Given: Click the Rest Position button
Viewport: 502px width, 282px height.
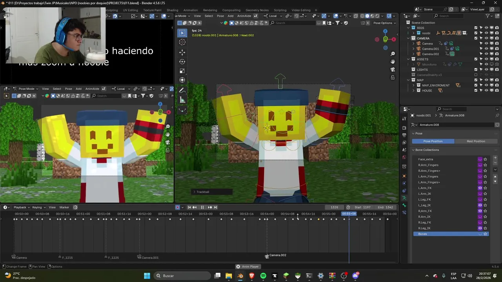Looking at the screenshot, I should pos(476,141).
